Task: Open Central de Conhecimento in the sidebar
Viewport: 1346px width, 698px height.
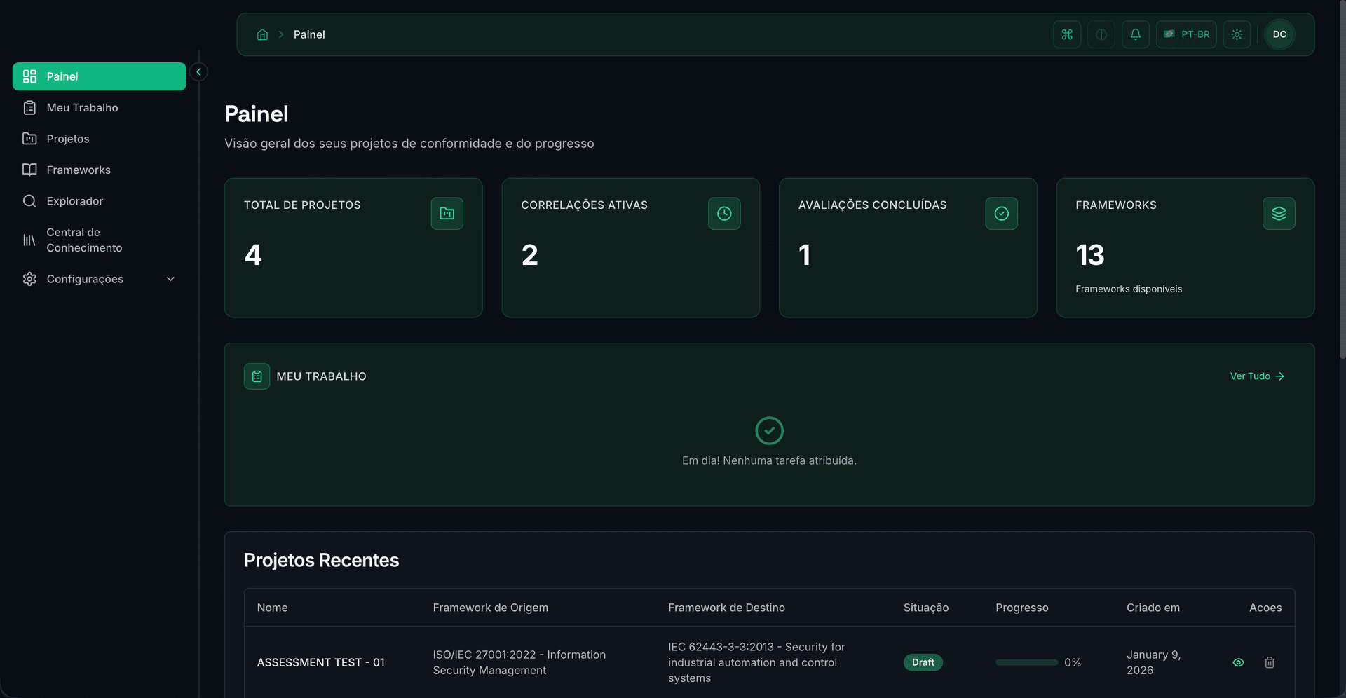Action: (84, 240)
